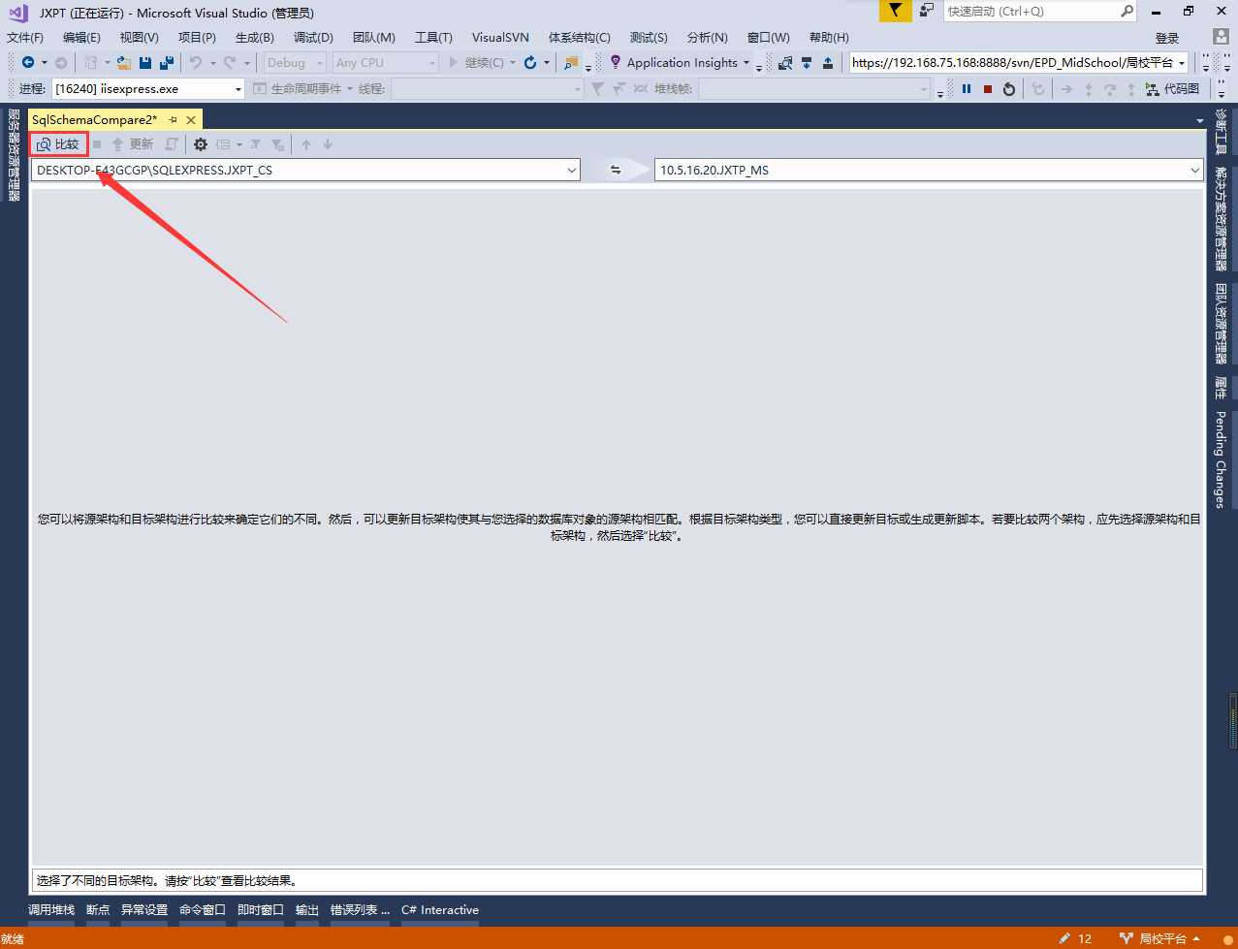
Task: Click the stop comparison square icon
Action: (x=97, y=144)
